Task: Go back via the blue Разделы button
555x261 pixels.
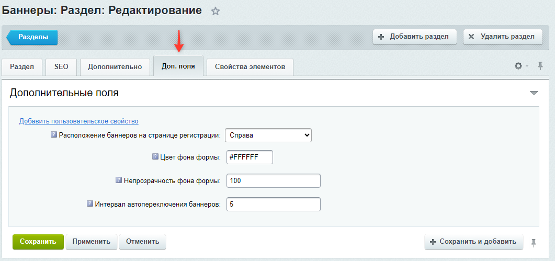Action: (32, 37)
